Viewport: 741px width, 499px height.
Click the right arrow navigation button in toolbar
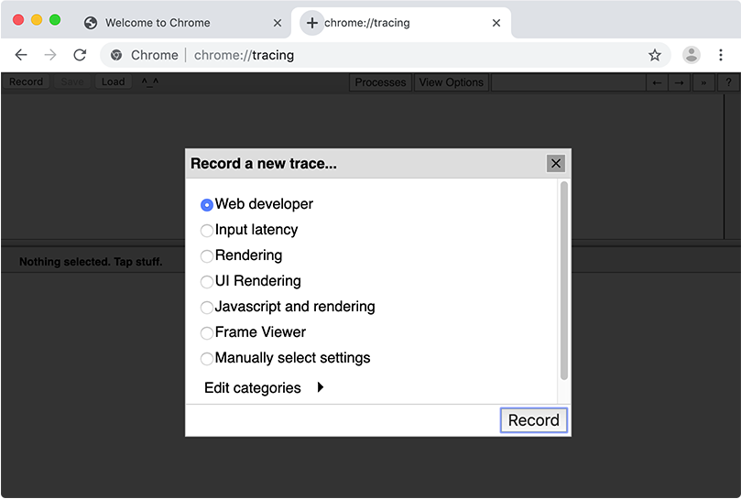(x=679, y=82)
